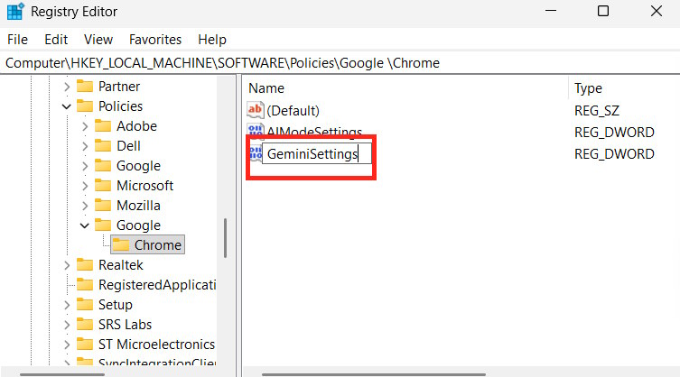Image resolution: width=680 pixels, height=377 pixels.
Task: Expand the Realtek key chevron
Action: pyautogui.click(x=67, y=265)
